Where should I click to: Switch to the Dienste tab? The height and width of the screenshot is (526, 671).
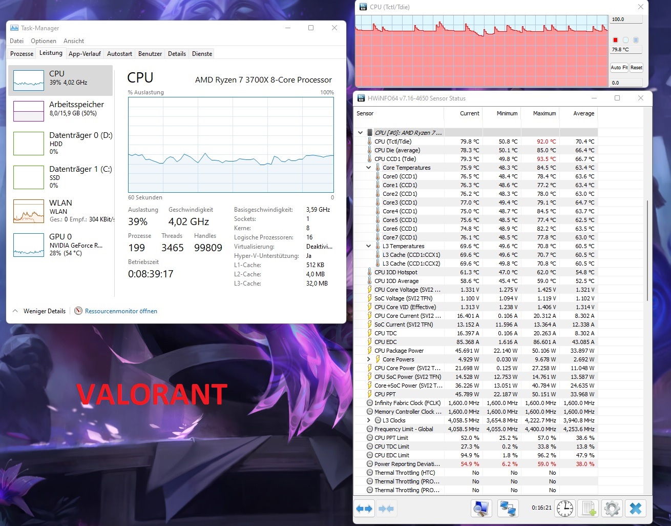click(x=202, y=54)
